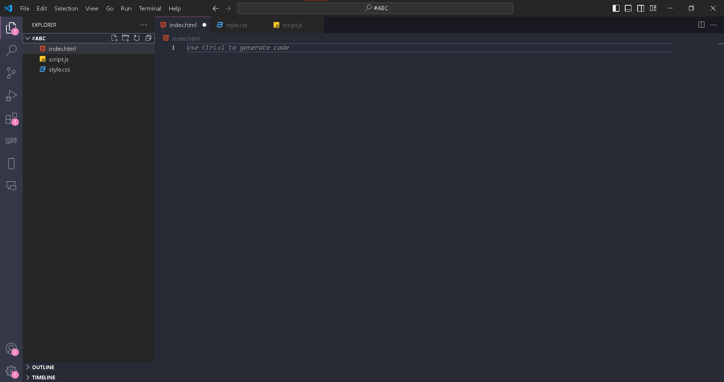The height and width of the screenshot is (382, 724).
Task: Open the mobile device preview icon
Action: point(11,163)
